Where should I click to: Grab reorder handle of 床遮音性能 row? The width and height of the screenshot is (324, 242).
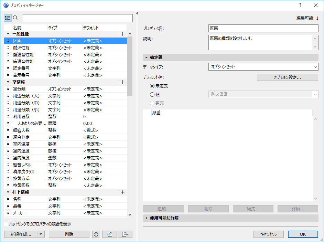pos(8,61)
